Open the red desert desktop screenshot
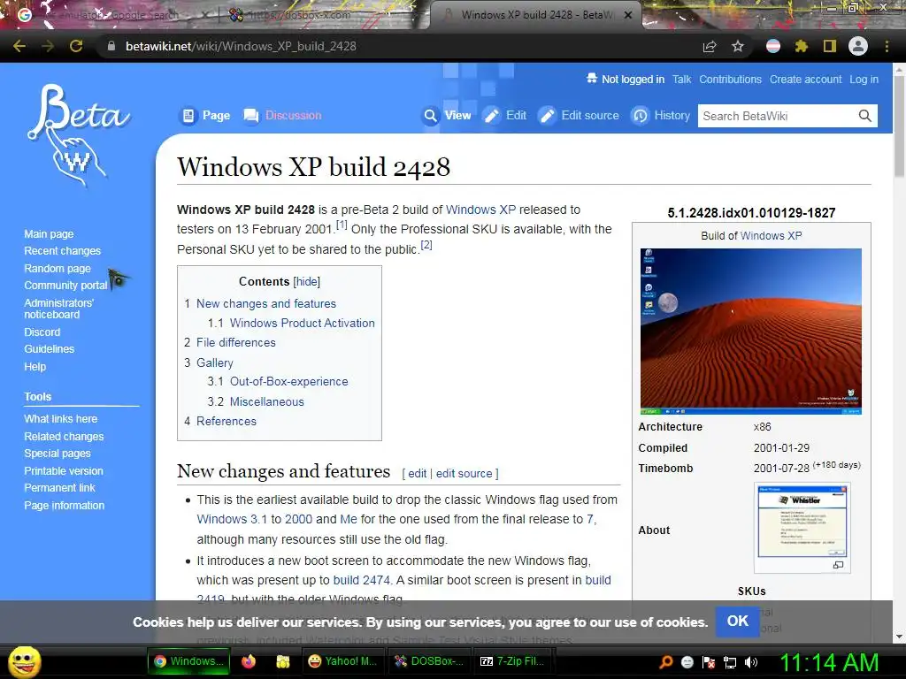The image size is (906, 679). point(750,332)
